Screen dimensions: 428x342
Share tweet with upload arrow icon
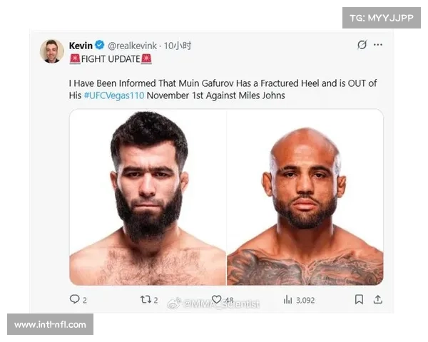coord(378,299)
